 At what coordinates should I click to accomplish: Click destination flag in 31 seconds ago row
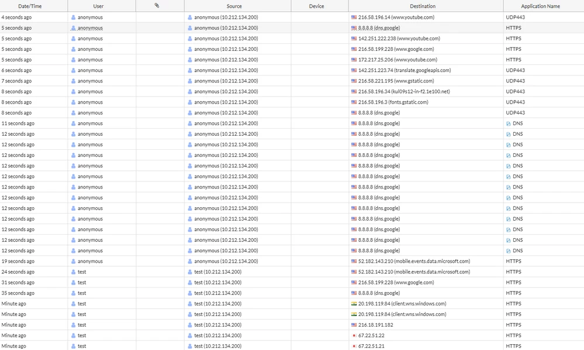pyautogui.click(x=354, y=283)
